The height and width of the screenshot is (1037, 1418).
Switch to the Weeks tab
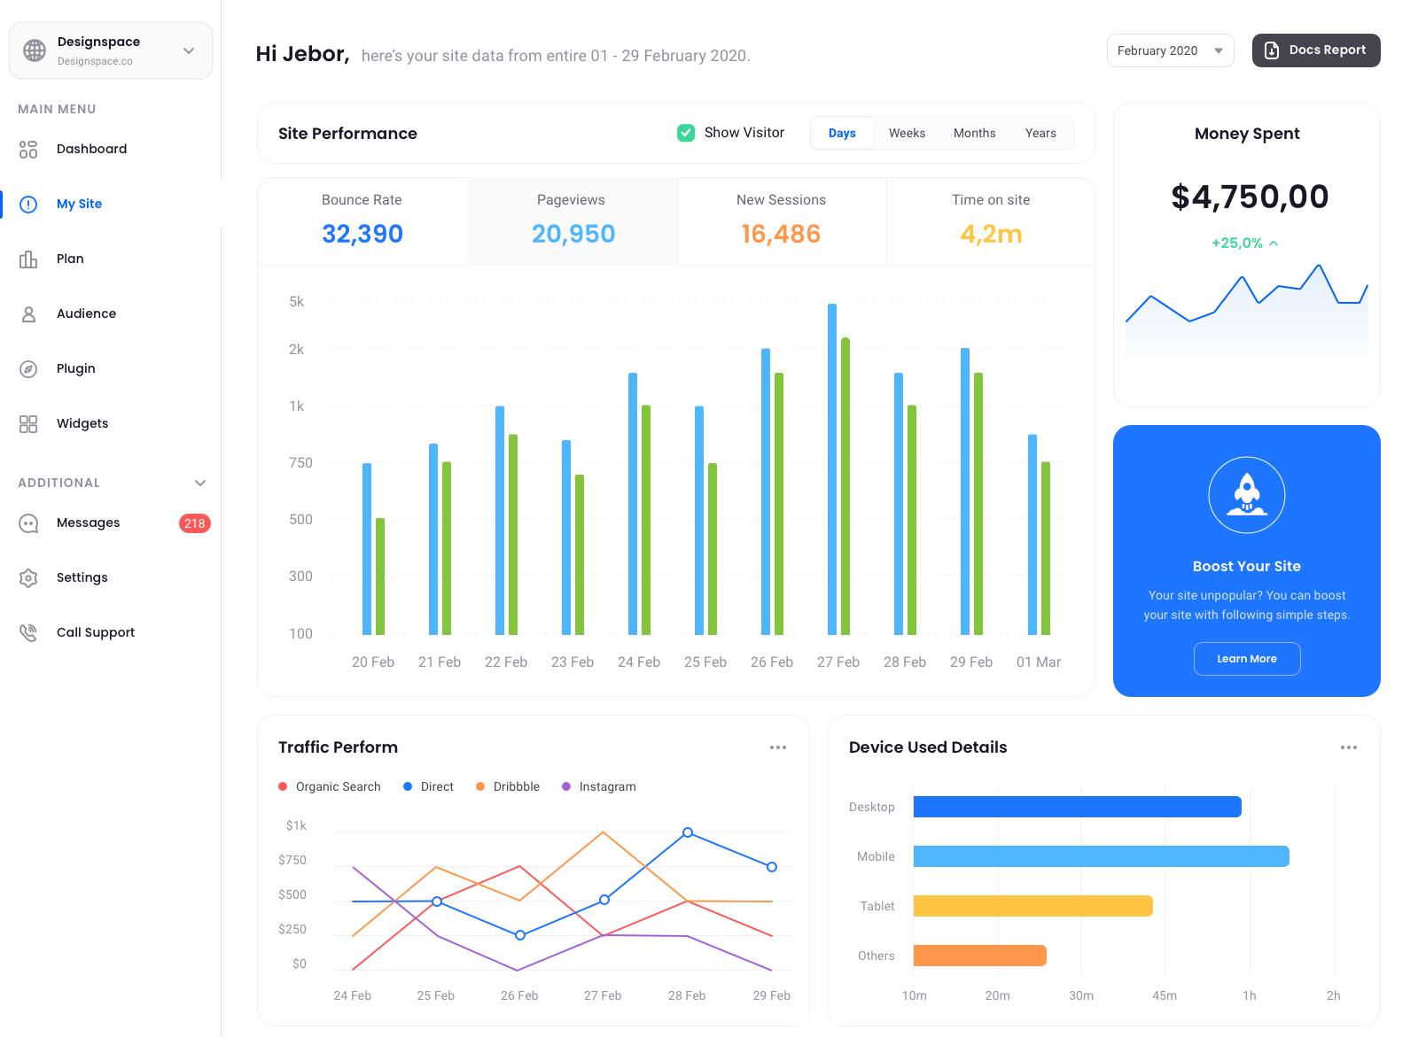pyautogui.click(x=907, y=133)
